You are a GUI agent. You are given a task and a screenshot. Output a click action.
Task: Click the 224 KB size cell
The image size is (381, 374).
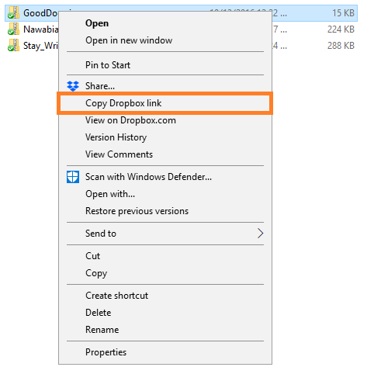(x=341, y=29)
